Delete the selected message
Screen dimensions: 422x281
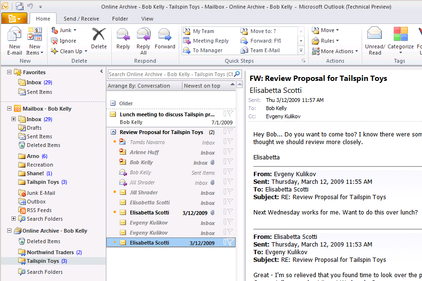(99, 38)
